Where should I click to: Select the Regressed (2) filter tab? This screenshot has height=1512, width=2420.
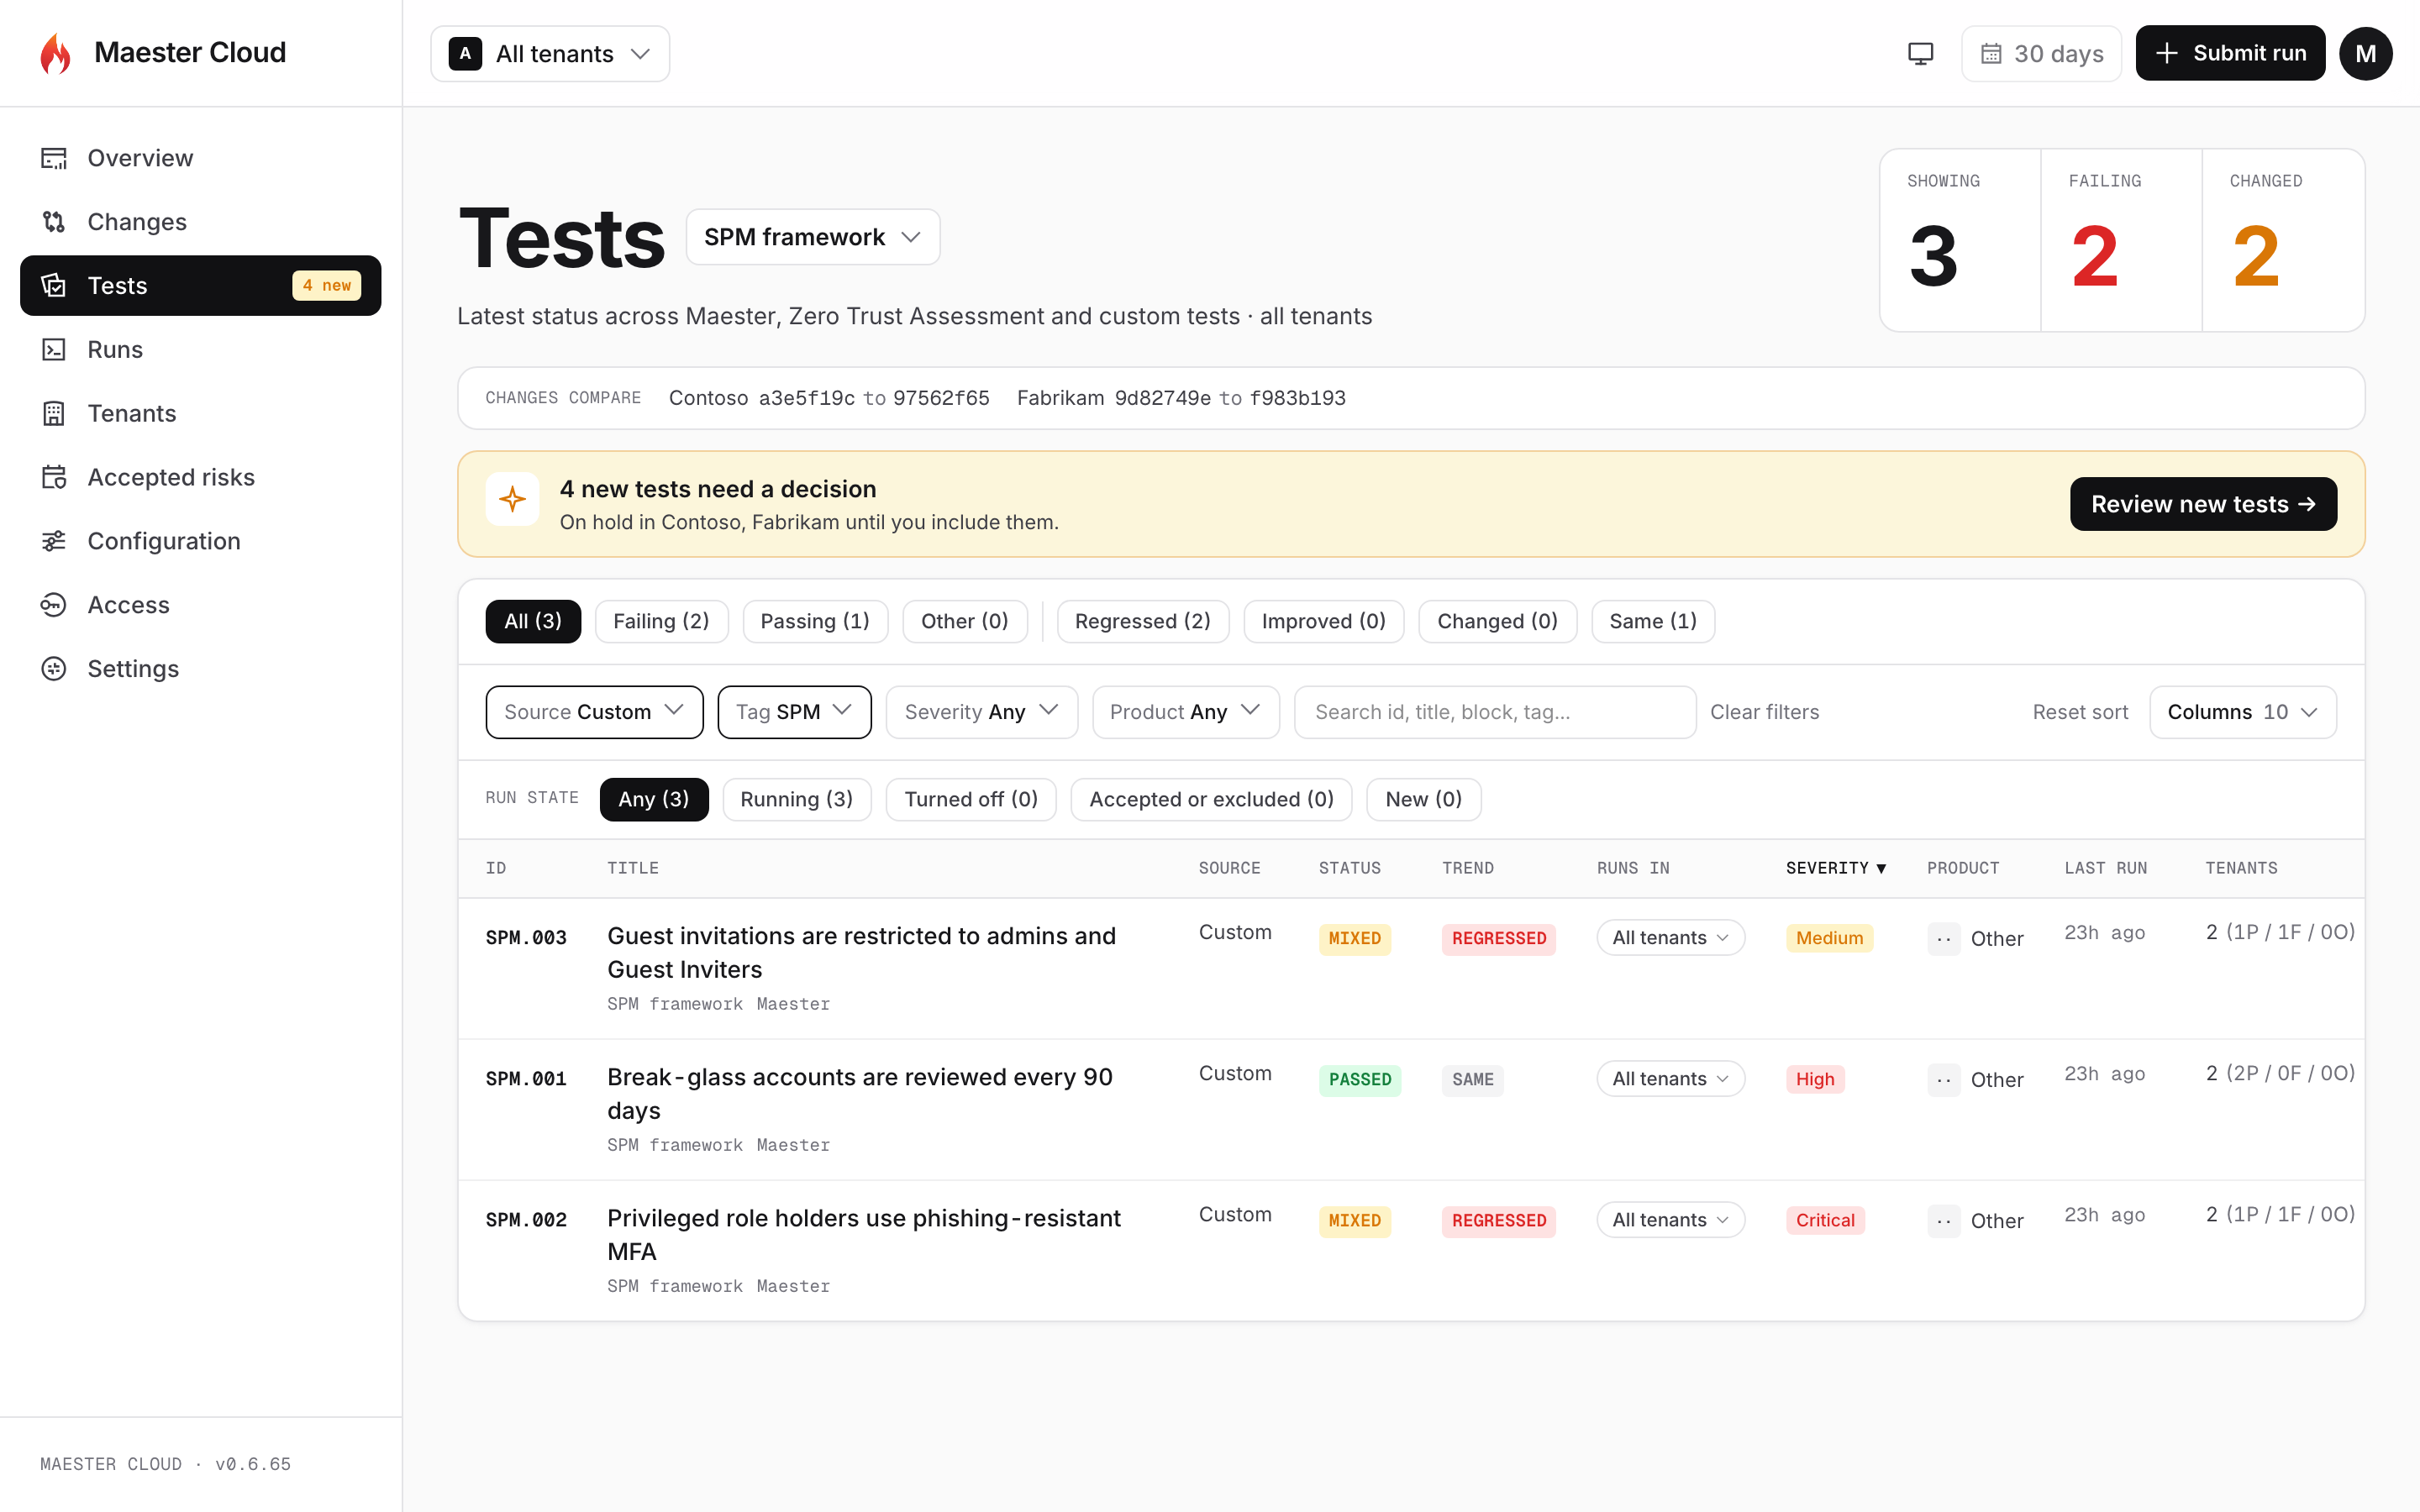(1142, 621)
